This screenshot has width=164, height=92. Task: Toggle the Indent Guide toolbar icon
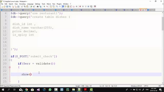pos(63,7)
